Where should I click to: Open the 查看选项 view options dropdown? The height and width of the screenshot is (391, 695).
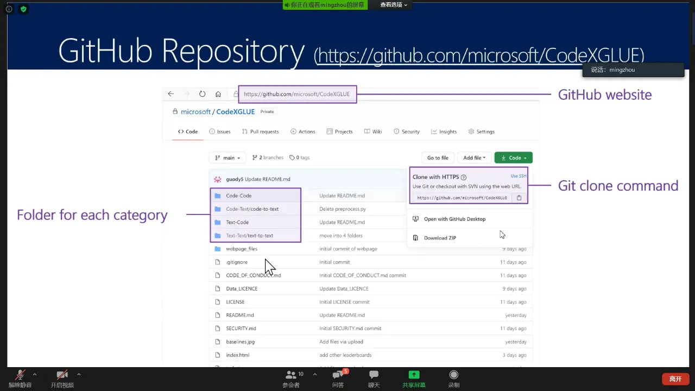[393, 5]
